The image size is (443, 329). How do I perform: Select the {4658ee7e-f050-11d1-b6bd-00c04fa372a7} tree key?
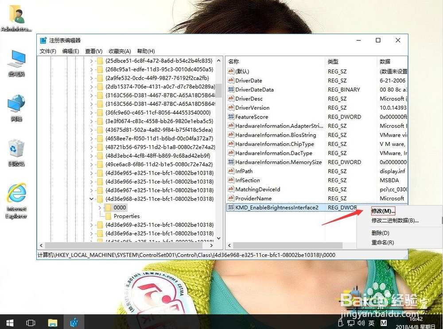coord(159,138)
